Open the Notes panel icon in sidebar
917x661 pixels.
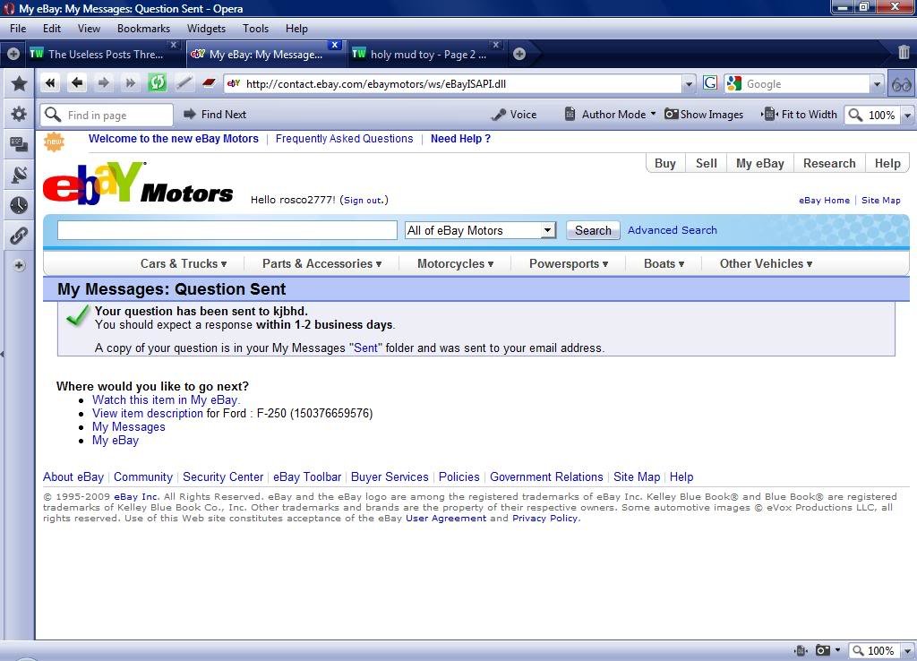(19, 144)
